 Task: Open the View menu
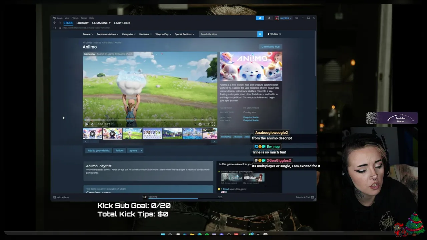67,18
